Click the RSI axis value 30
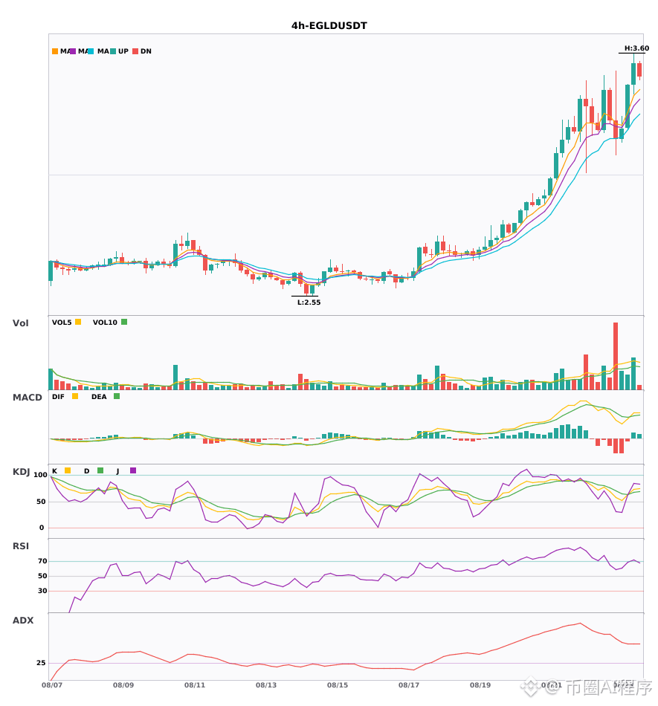Screen dimensions: 658x706 [x=42, y=591]
